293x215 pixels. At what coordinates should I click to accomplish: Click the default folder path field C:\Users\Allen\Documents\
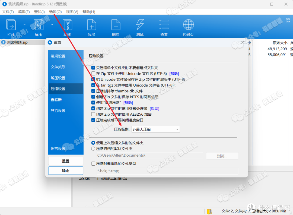click(x=150, y=155)
